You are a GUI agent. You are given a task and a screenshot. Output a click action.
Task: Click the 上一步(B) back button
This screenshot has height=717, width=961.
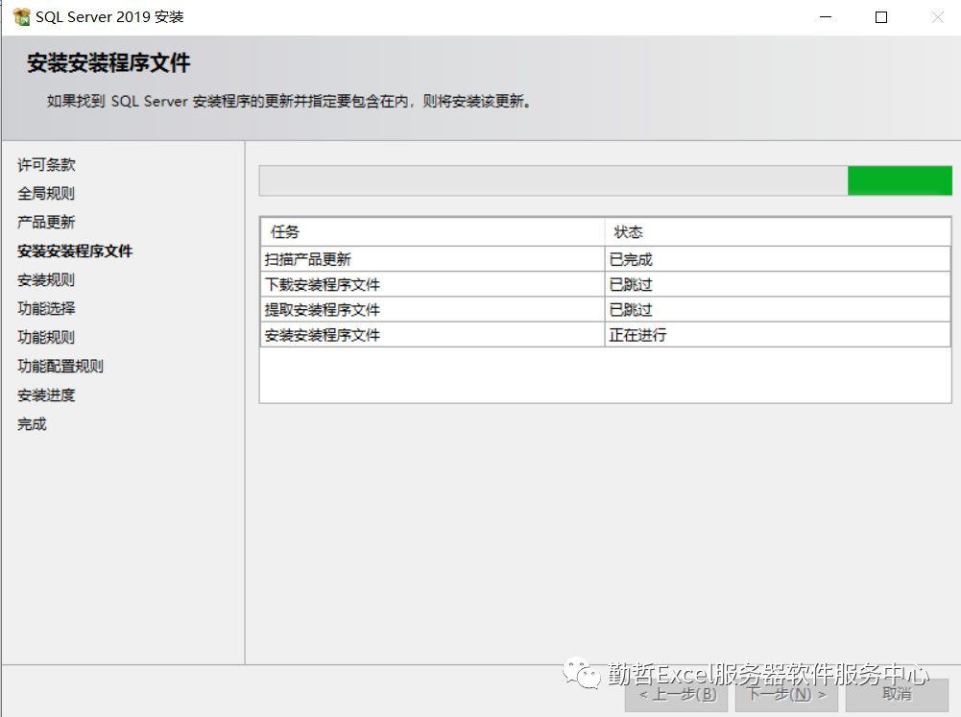[x=677, y=695]
